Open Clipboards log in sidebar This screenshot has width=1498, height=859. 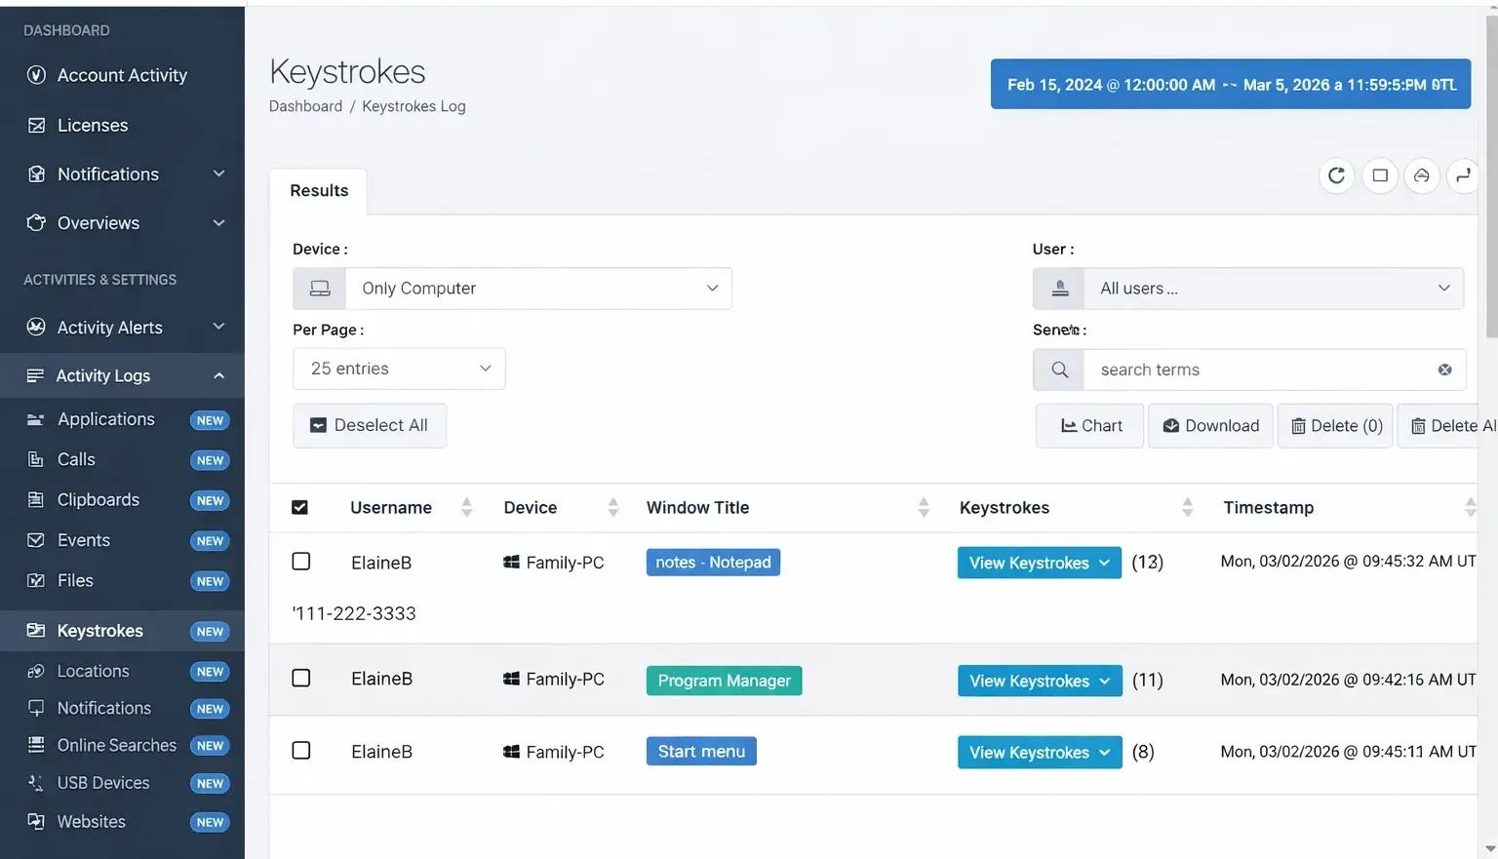pyautogui.click(x=98, y=499)
